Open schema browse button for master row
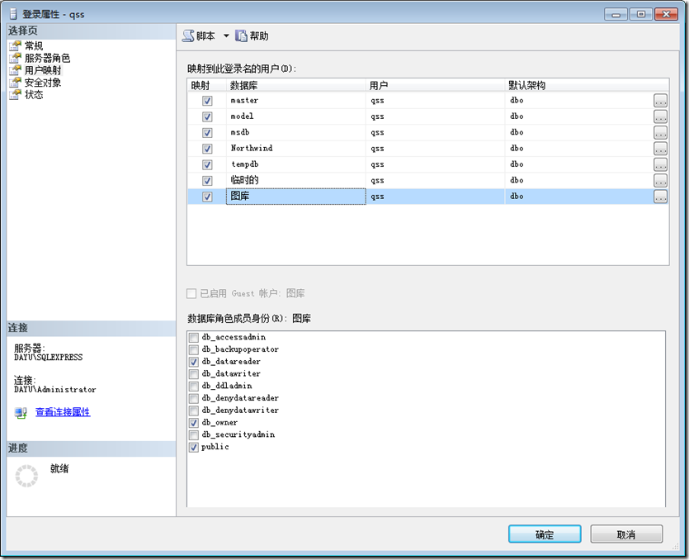Viewport: 689px width, 560px height. pos(660,101)
